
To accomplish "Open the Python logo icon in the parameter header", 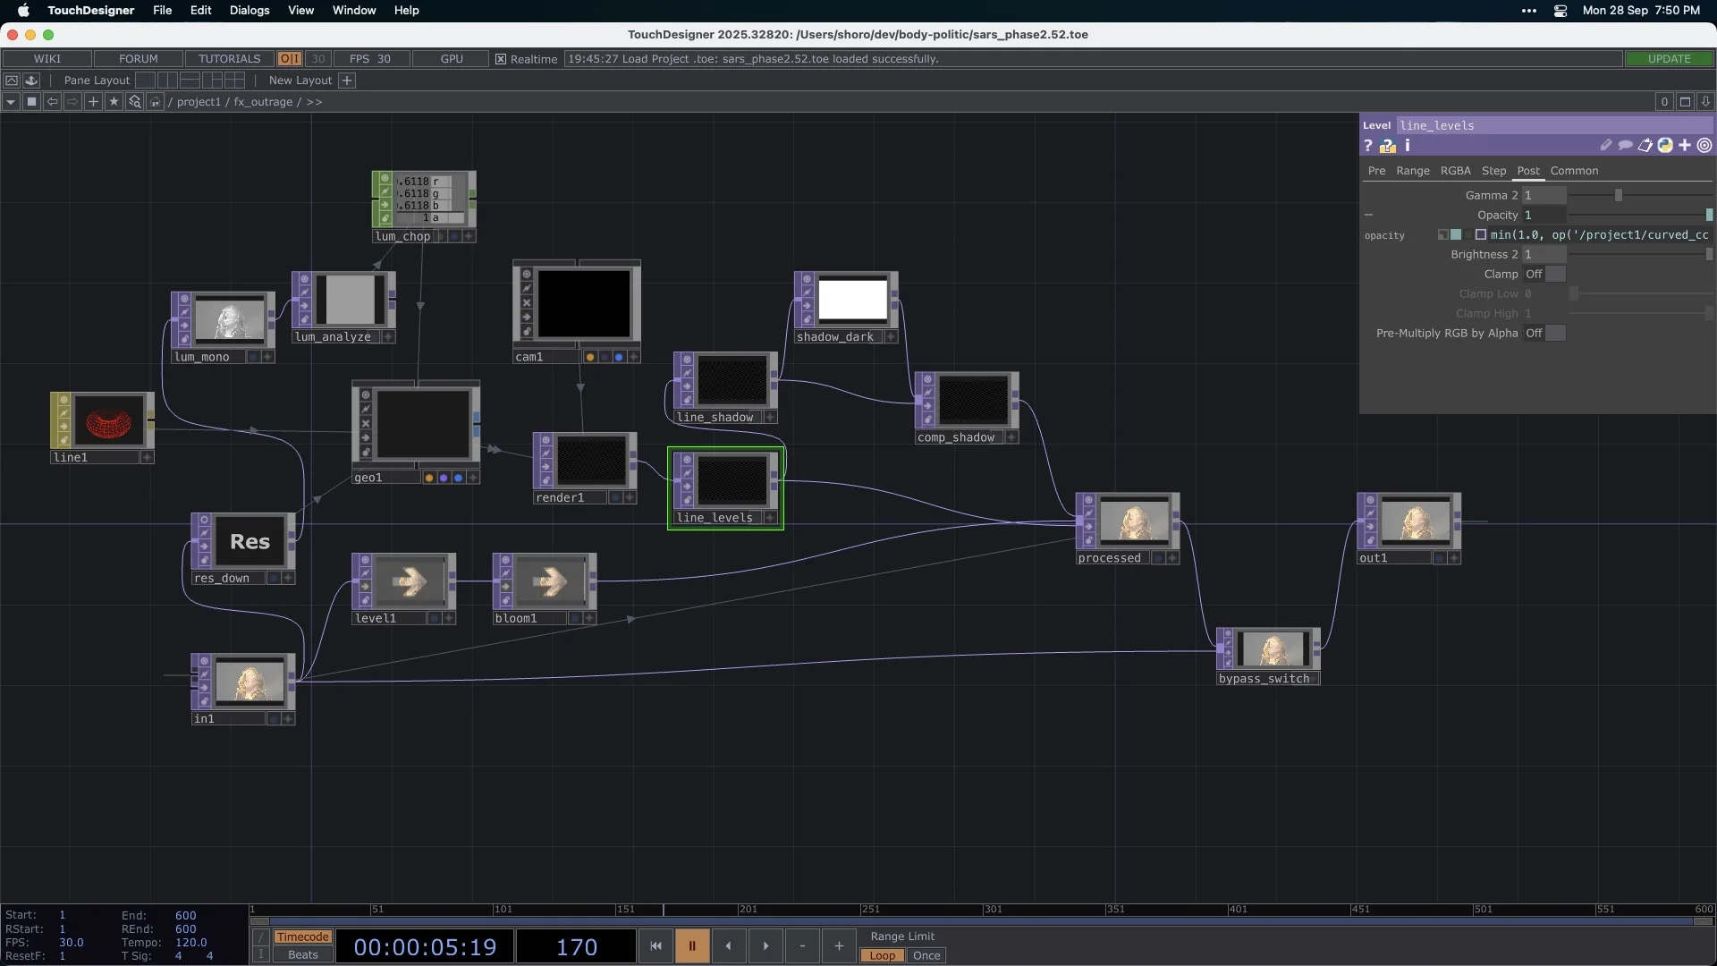I will click(1665, 145).
